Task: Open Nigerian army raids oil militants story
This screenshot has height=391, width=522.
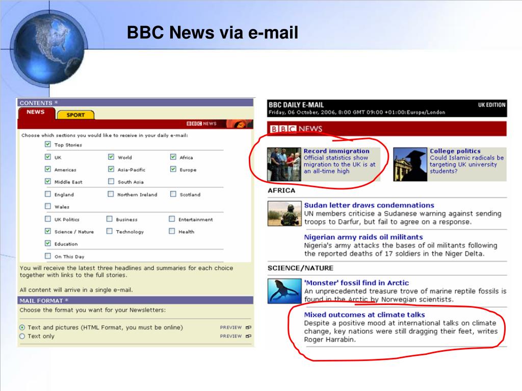Action: click(x=363, y=237)
